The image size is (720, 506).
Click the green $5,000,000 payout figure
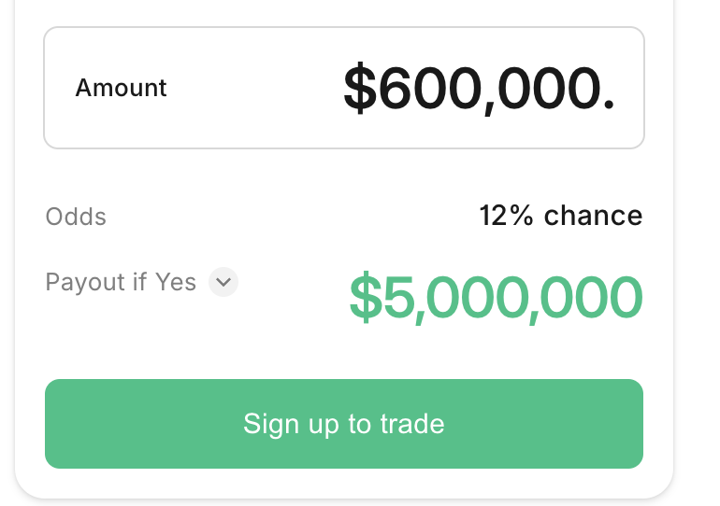coord(496,297)
